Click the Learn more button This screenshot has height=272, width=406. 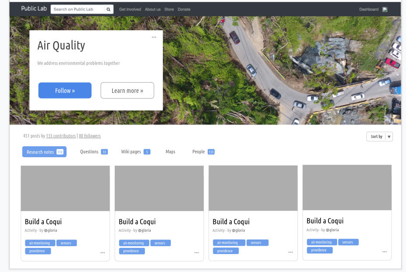[x=127, y=90]
